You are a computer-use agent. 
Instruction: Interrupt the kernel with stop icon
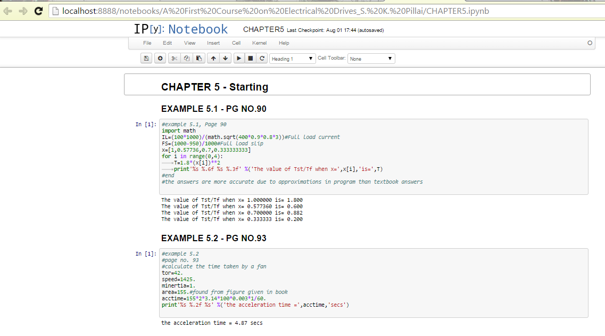[251, 59]
